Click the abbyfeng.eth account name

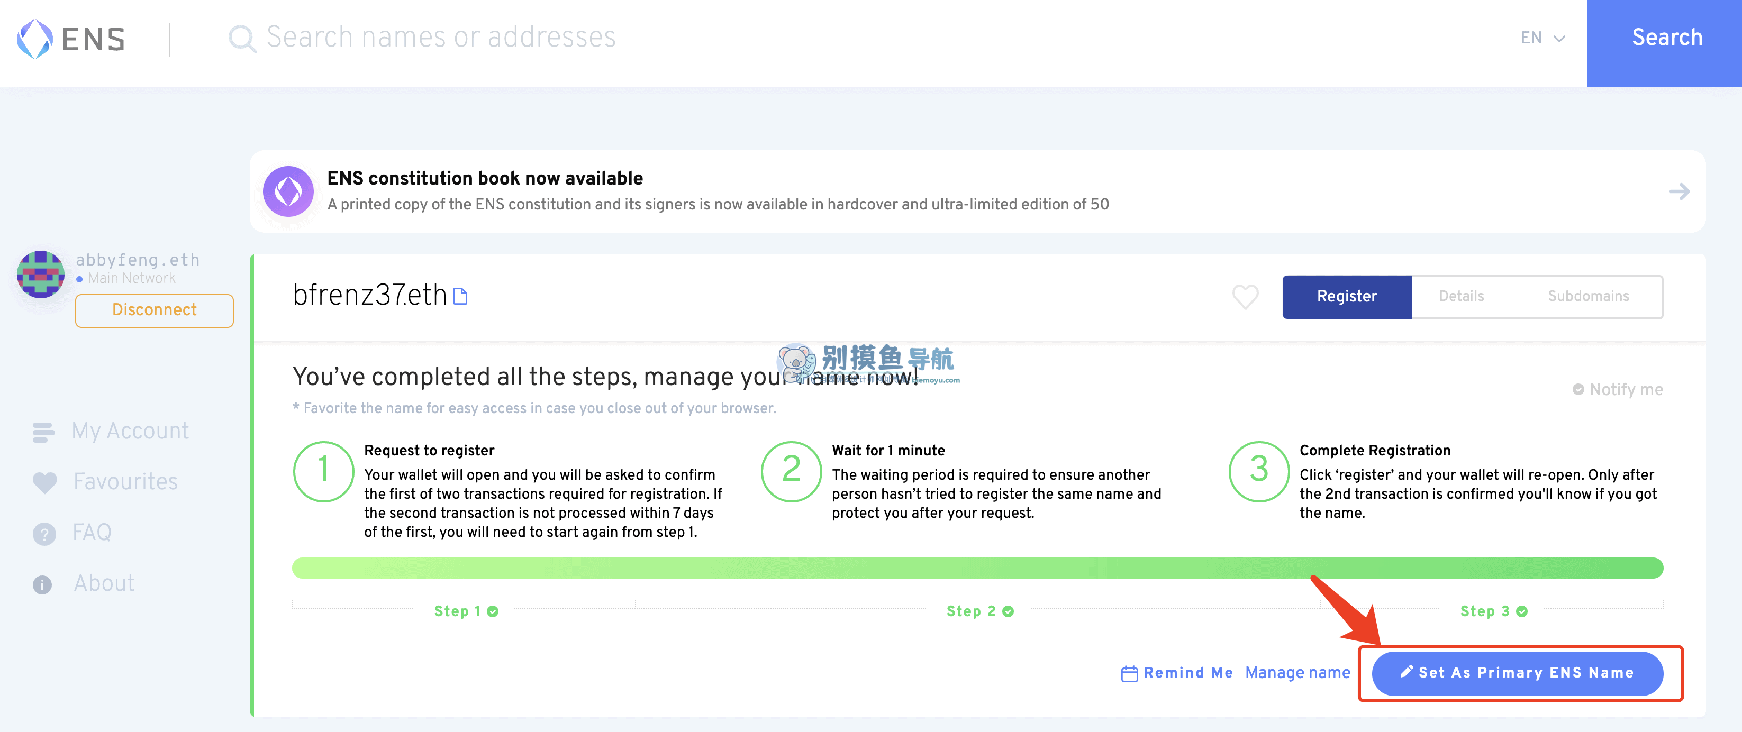click(137, 260)
